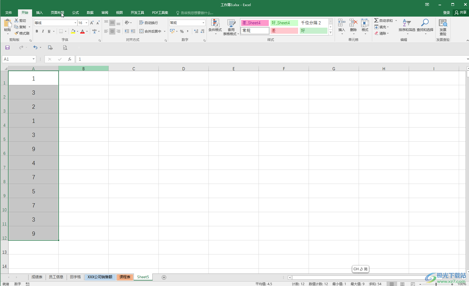Click the Fill Color bucket icon

coord(73,31)
